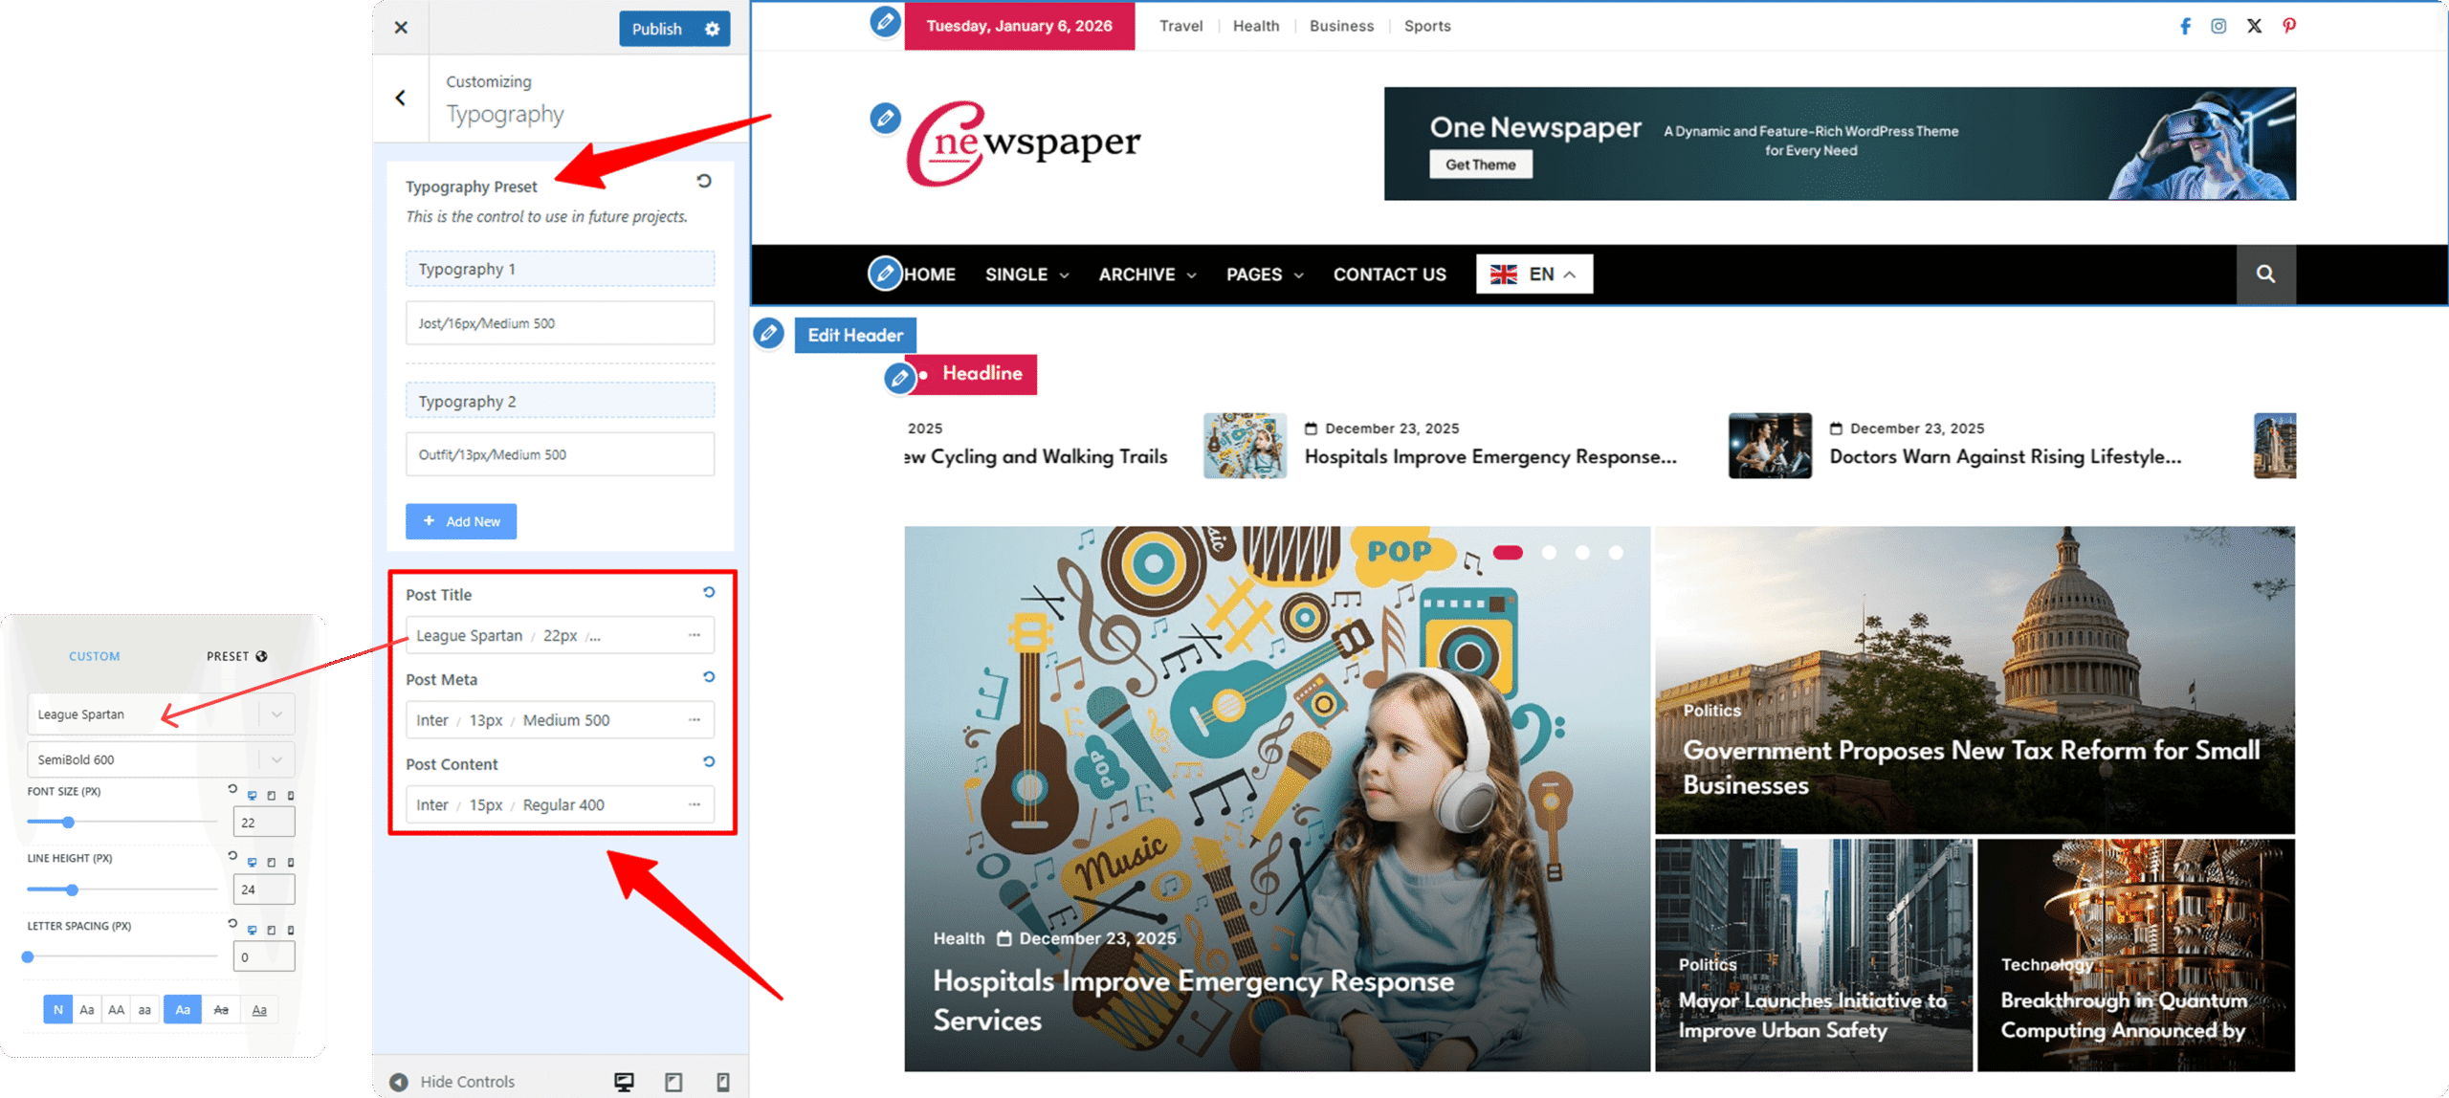Reset the Typography Preset control
Screen dimensions: 2449x1098
(704, 181)
